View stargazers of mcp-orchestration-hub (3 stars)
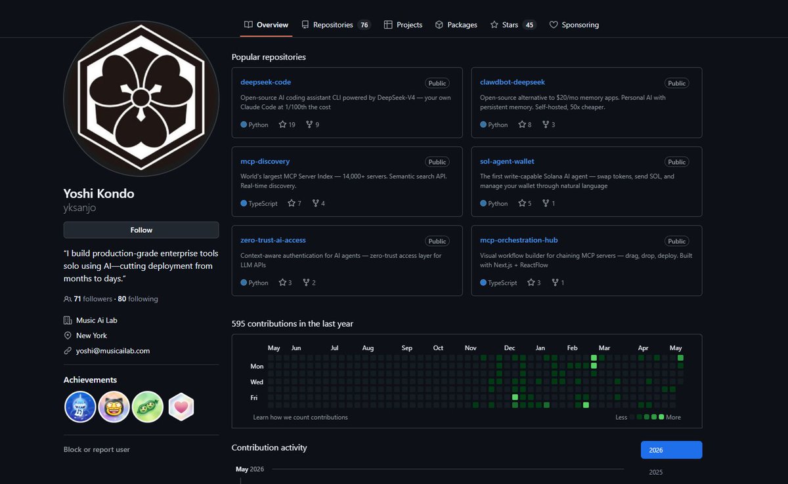The height and width of the screenshot is (484, 788). 534,283
